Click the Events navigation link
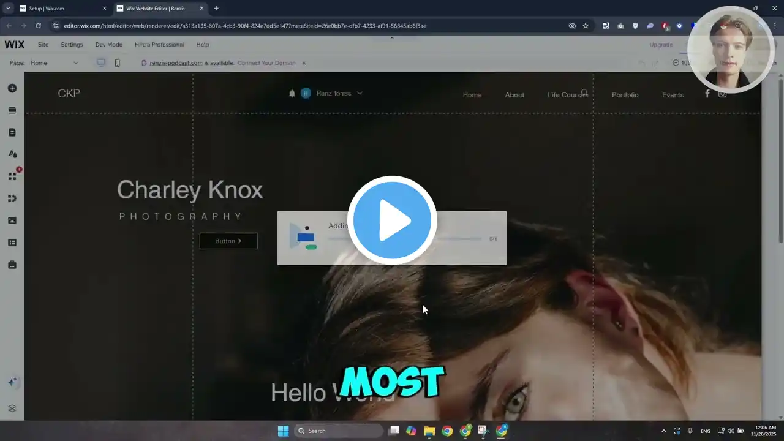 (x=673, y=95)
